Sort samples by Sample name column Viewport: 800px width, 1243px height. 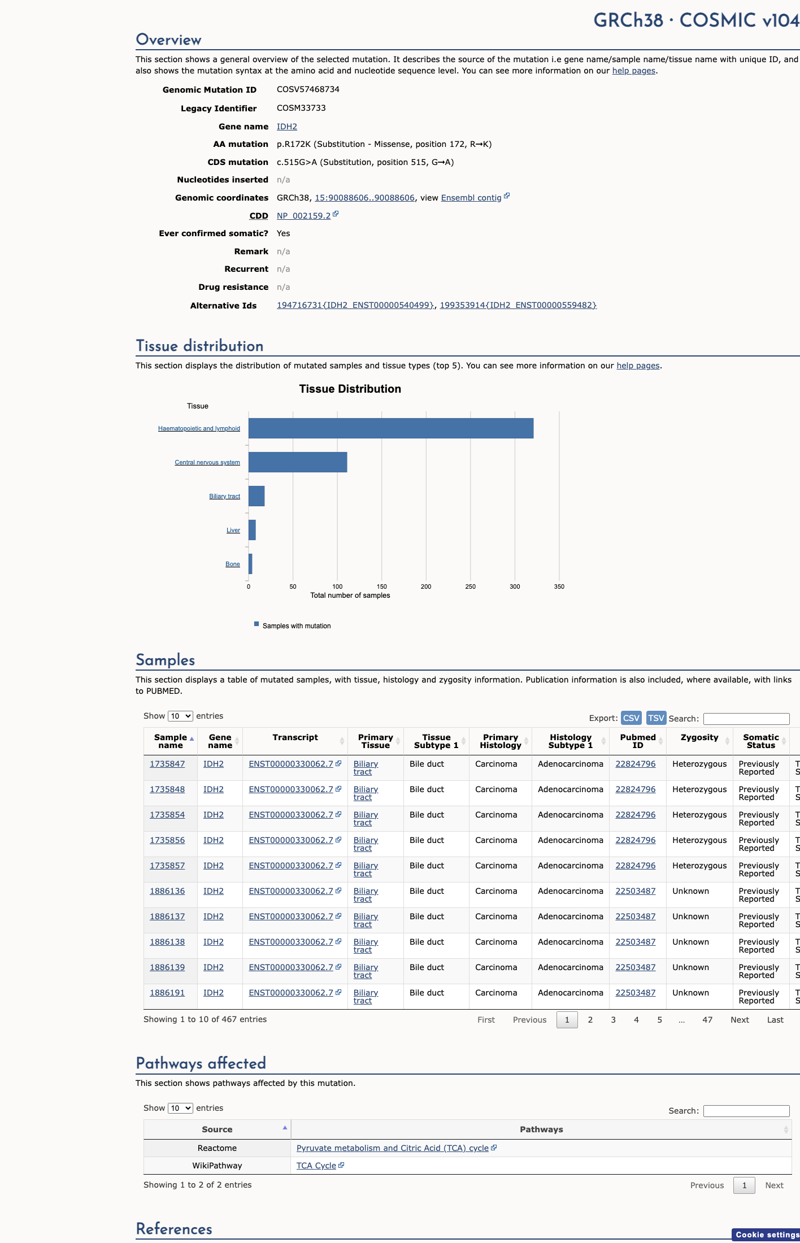(171, 741)
